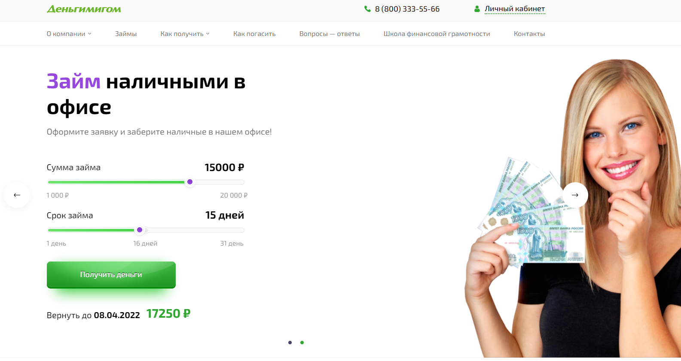Select the second green carousel dot
Screen dimensions: 681x361
tap(302, 343)
